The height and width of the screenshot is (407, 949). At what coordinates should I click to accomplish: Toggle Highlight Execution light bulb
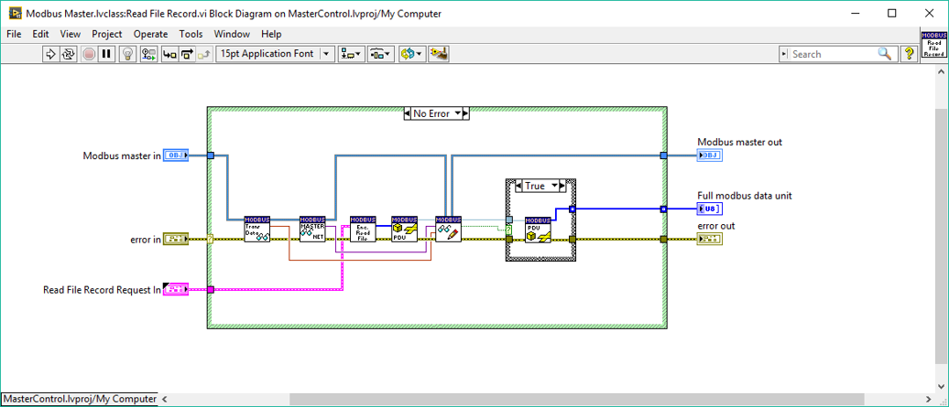[x=127, y=54]
